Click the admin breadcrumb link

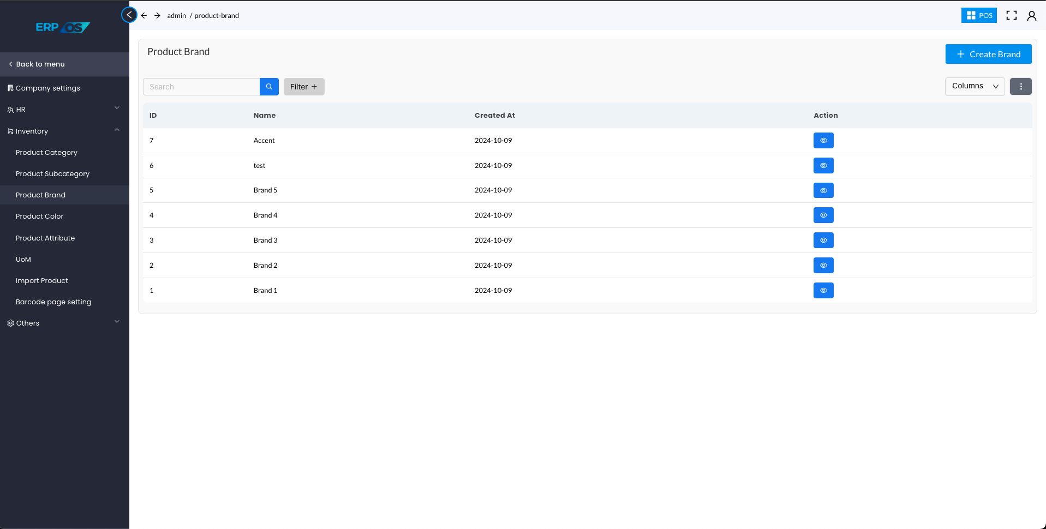tap(176, 15)
